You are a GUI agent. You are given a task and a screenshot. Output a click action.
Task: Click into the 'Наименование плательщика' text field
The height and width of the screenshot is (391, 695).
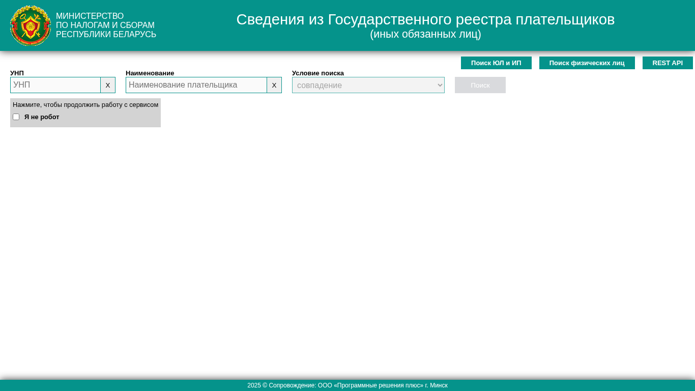(196, 85)
